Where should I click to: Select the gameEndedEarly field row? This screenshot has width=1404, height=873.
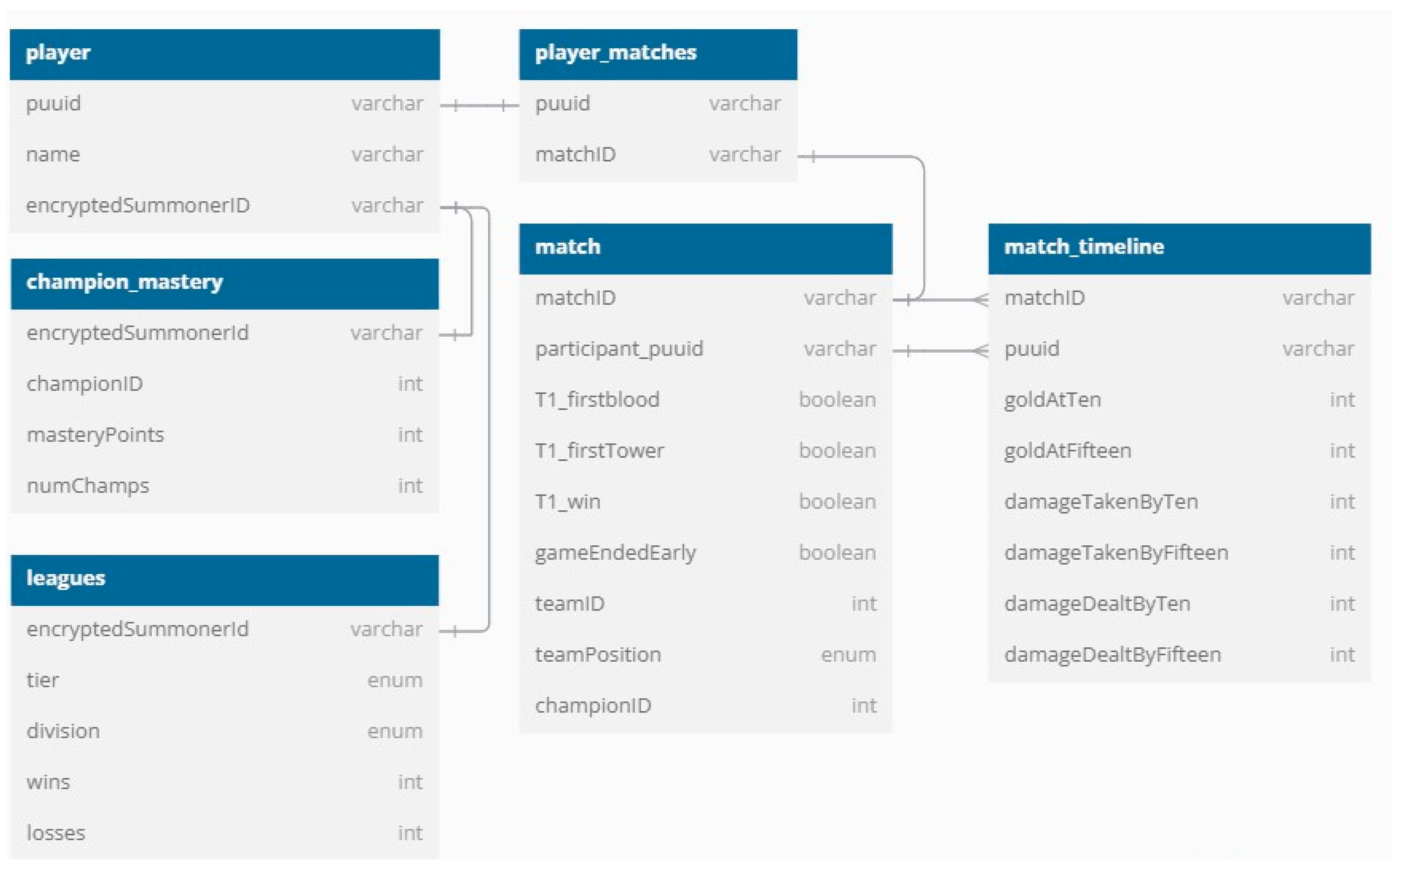tap(705, 554)
